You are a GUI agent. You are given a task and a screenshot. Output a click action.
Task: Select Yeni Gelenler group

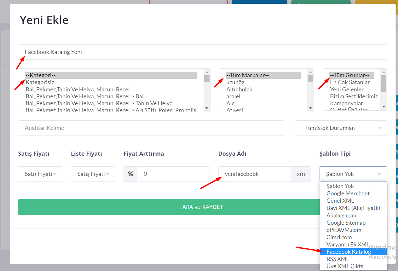351,89
